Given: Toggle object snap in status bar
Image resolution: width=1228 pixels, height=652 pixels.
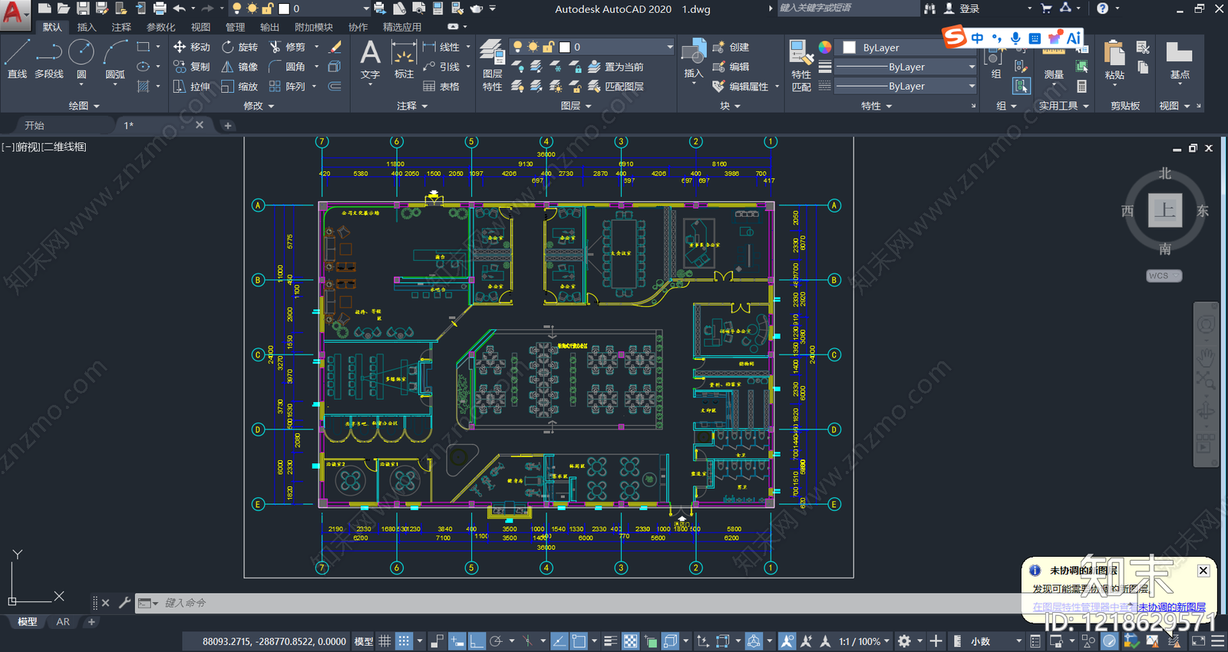Looking at the screenshot, I should point(579,641).
